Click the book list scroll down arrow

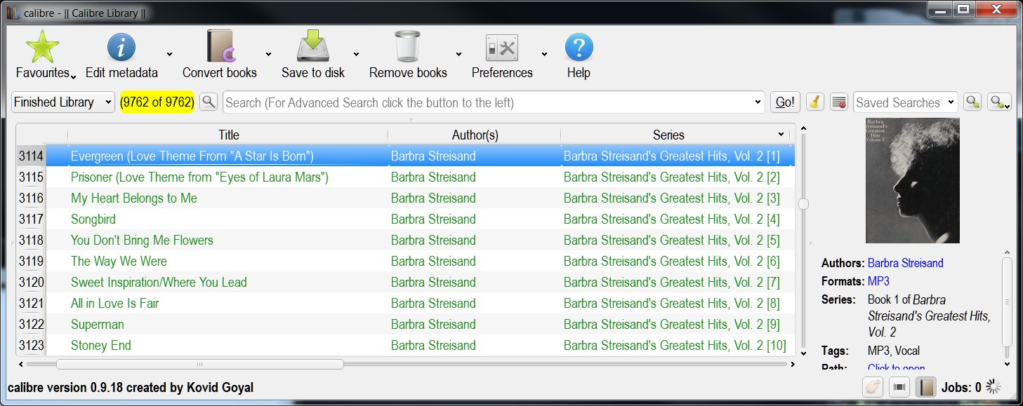pos(803,353)
